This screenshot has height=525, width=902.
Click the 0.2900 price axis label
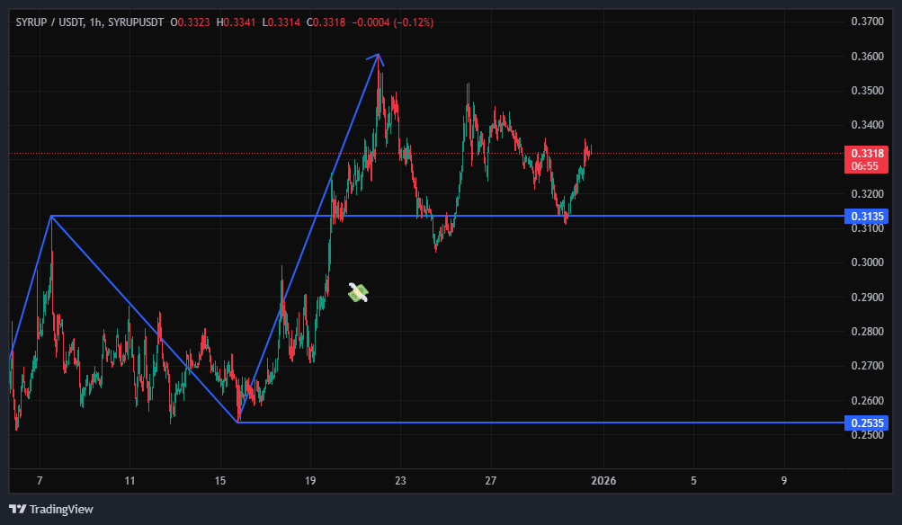click(x=867, y=297)
